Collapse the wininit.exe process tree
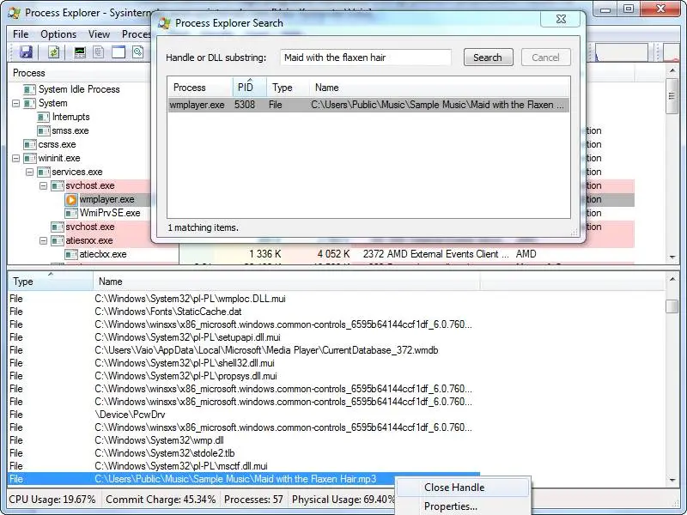 pyautogui.click(x=16, y=158)
